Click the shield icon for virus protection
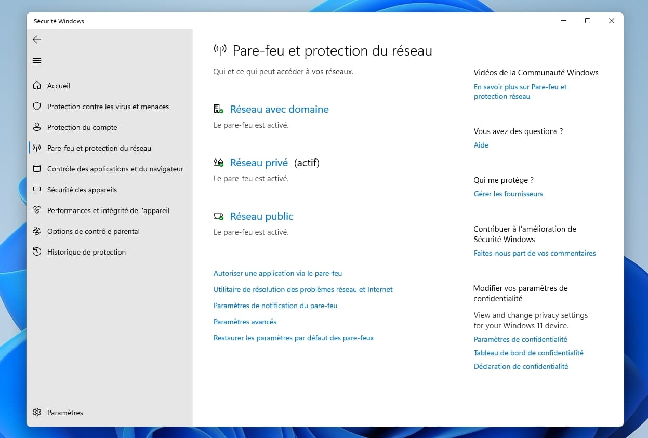Image resolution: width=648 pixels, height=438 pixels. coord(37,107)
